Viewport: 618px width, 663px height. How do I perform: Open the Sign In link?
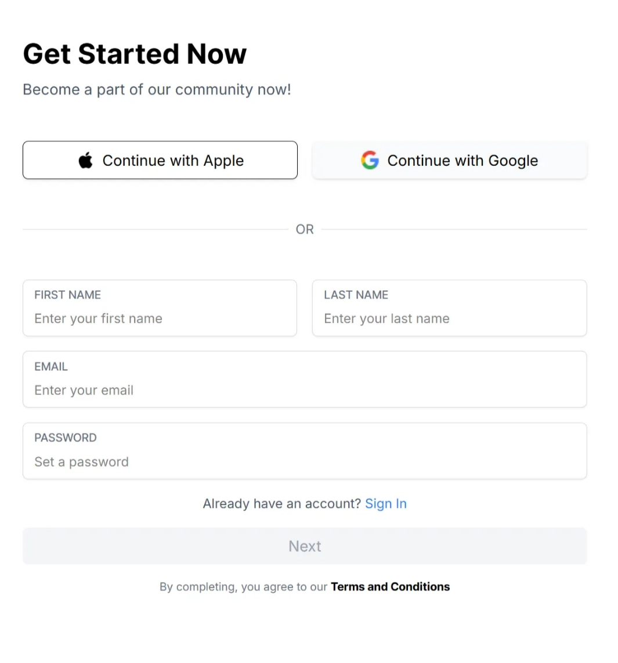386,503
